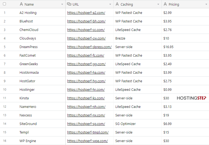Open the hostperf-tmpl.com link

88,132
